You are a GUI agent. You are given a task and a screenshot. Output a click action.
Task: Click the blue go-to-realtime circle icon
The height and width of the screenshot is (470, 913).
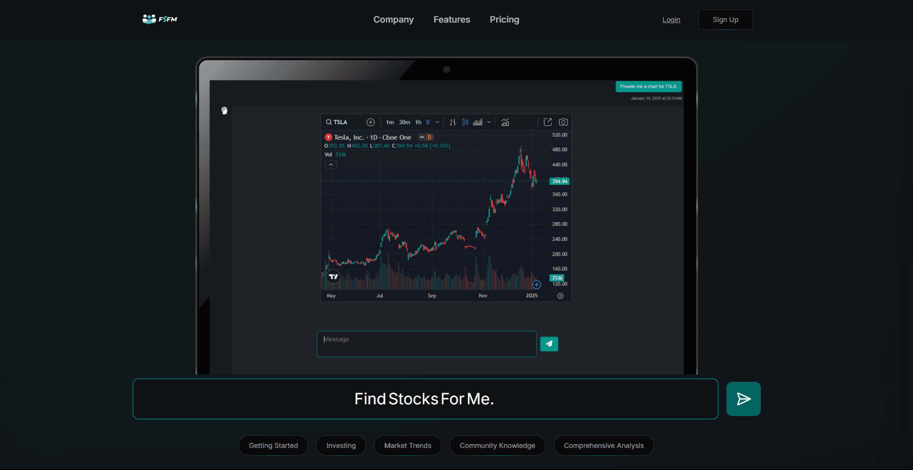pos(537,284)
